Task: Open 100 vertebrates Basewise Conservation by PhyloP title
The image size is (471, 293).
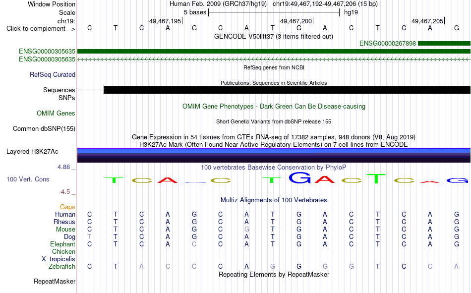Action: [274, 168]
